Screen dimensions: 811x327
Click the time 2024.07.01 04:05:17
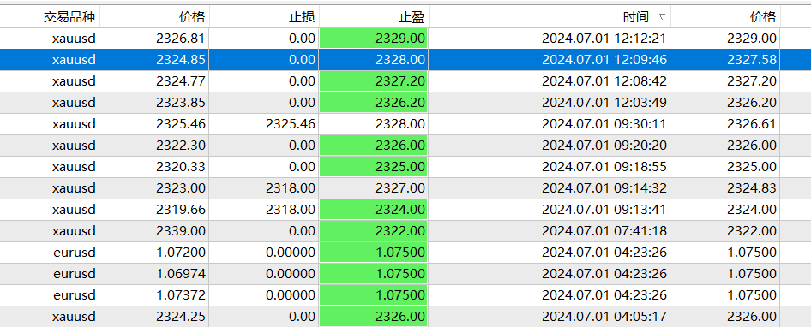coord(604,316)
